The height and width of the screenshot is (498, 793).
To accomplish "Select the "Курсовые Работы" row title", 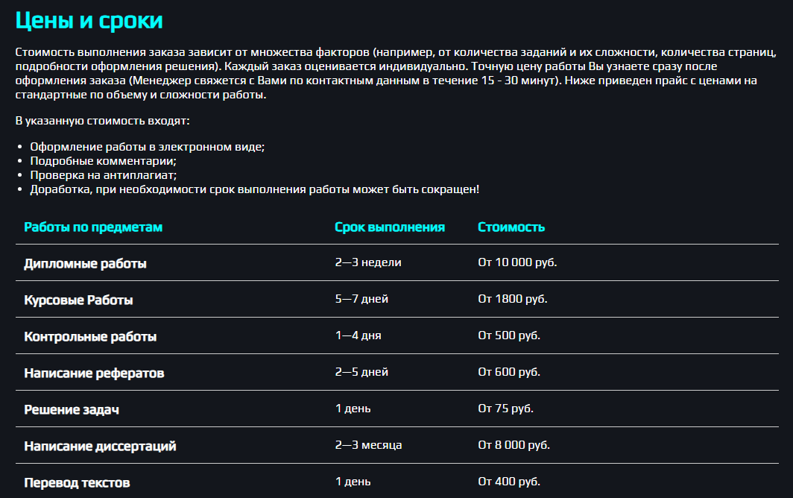I will (x=78, y=300).
